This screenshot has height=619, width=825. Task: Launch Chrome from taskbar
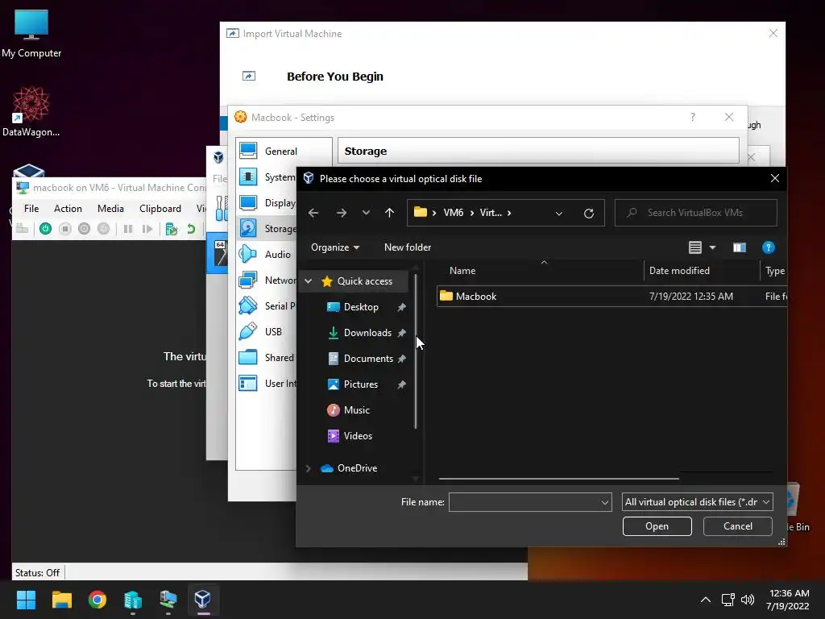coord(97,600)
